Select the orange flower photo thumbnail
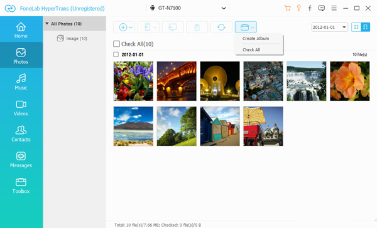The image size is (377, 228). click(x=349, y=81)
